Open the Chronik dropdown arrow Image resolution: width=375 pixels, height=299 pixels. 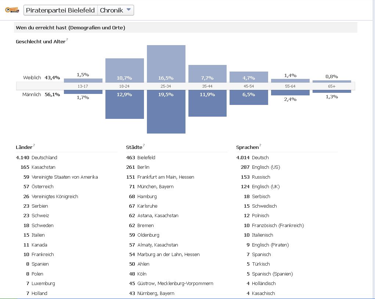(x=129, y=10)
